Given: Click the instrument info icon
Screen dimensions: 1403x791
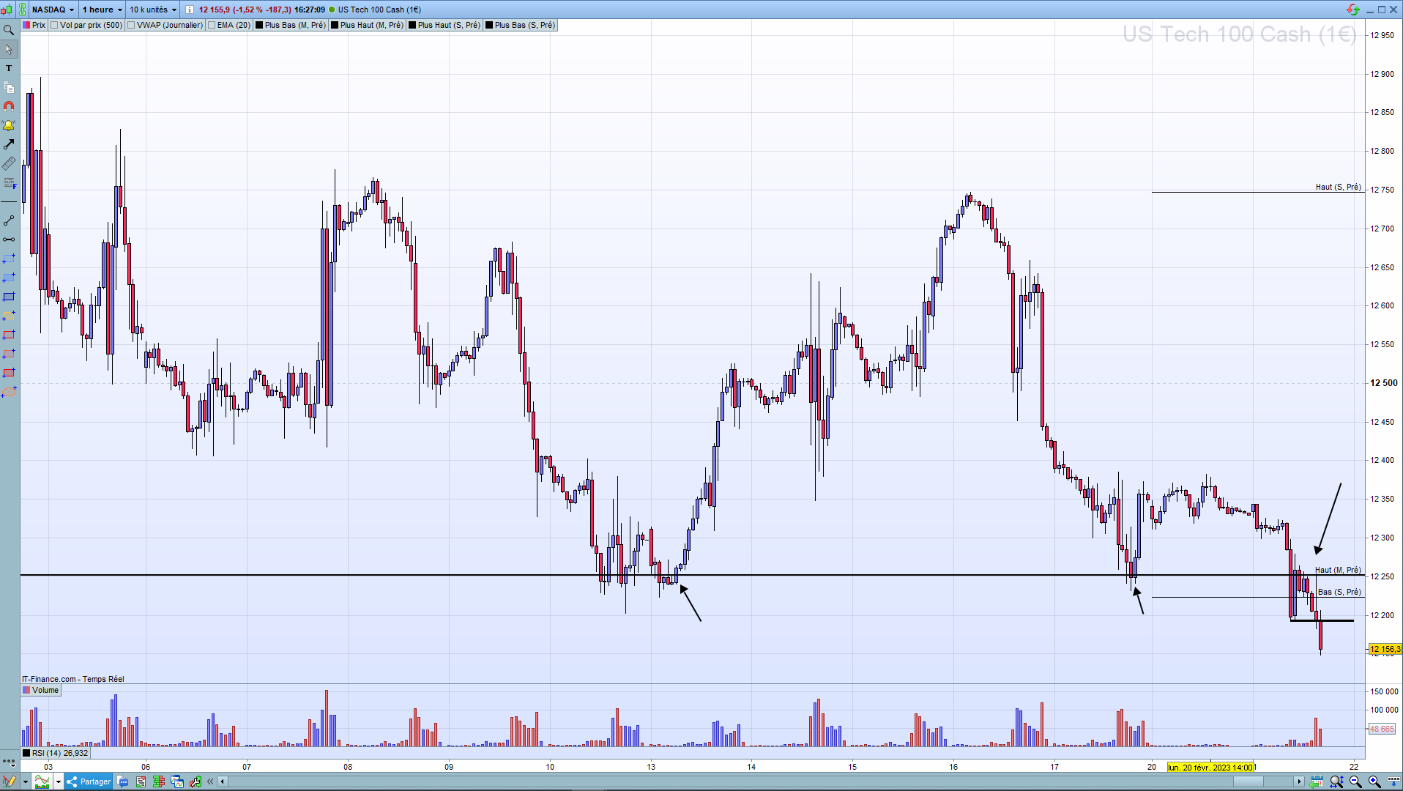Looking at the screenshot, I should [190, 10].
